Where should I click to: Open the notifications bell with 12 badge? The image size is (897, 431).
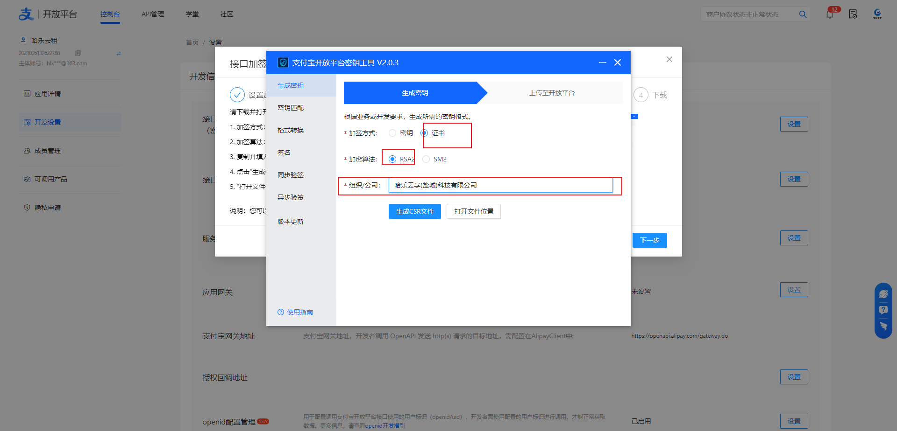click(x=830, y=14)
